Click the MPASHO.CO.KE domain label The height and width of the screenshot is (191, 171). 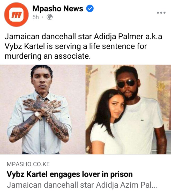point(28,164)
